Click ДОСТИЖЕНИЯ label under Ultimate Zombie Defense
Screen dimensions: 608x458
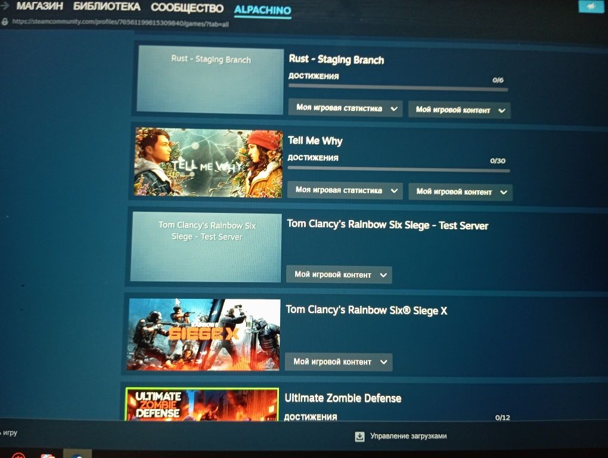[310, 417]
